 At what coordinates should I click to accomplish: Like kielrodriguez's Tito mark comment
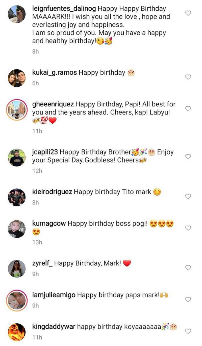point(188,196)
